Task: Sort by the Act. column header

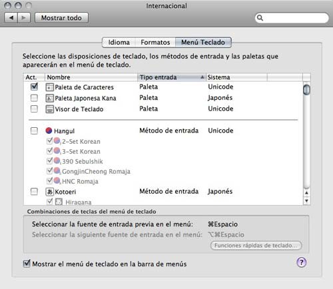Action: [34, 77]
